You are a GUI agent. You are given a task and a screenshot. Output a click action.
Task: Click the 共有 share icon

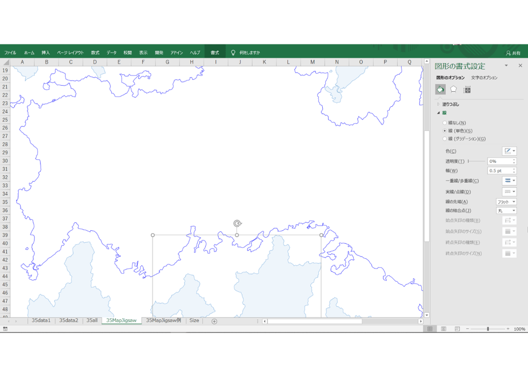(x=513, y=53)
